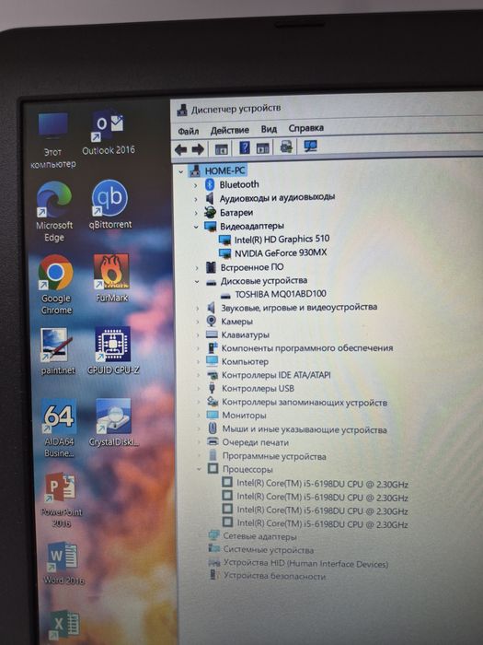This screenshot has height=645, width=483.
Task: Open PowerPoint 2016 desktop shortcut
Action: point(62,499)
